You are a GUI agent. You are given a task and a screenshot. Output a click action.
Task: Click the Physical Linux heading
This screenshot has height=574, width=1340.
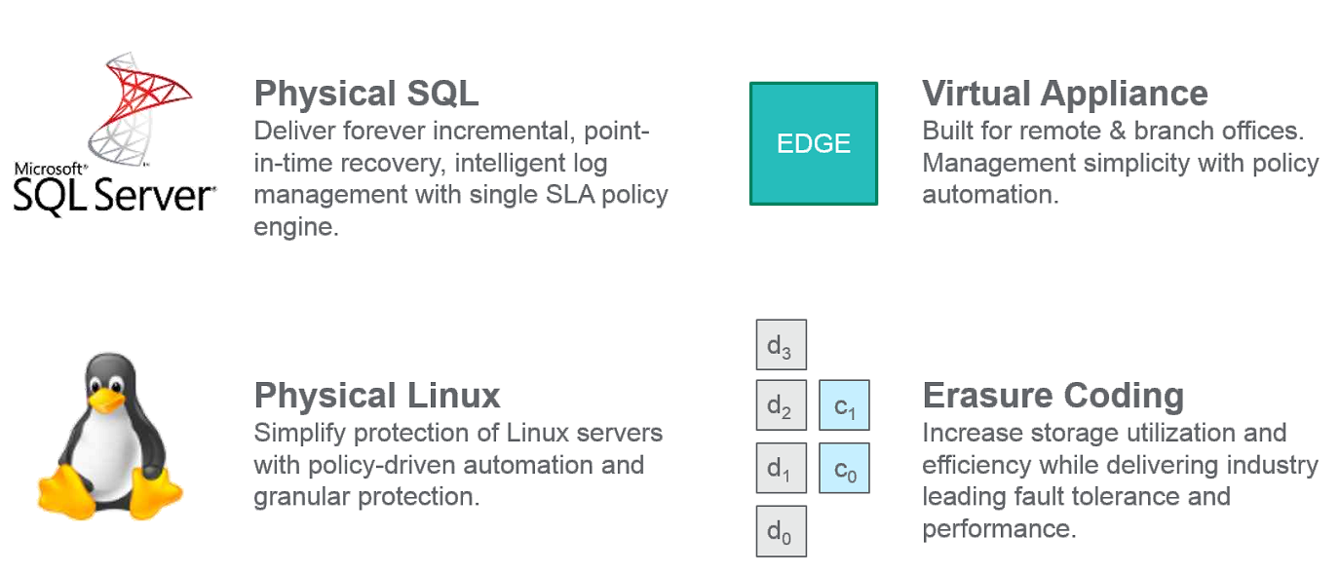coord(377,396)
